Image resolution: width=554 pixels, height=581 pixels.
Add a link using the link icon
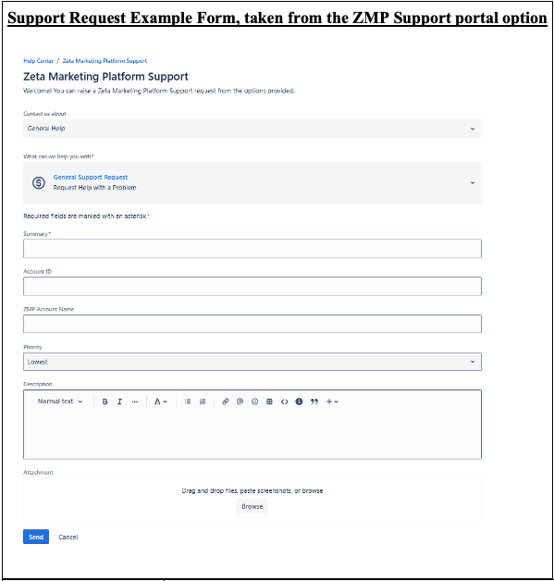pyautogui.click(x=225, y=402)
